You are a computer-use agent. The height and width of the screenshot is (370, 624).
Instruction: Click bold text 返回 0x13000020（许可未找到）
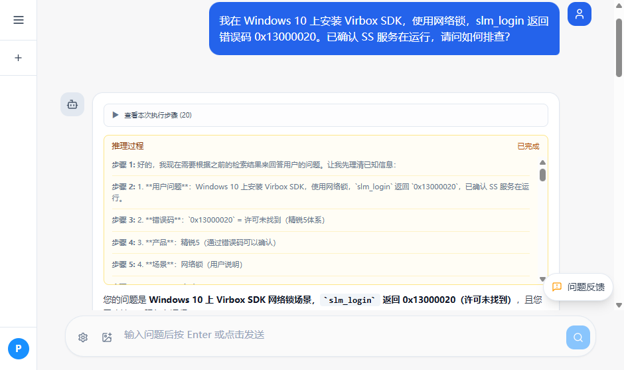[447, 300]
